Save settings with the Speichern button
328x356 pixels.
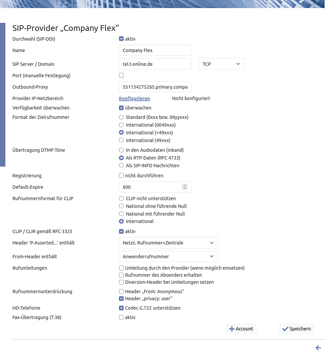click(x=296, y=329)
